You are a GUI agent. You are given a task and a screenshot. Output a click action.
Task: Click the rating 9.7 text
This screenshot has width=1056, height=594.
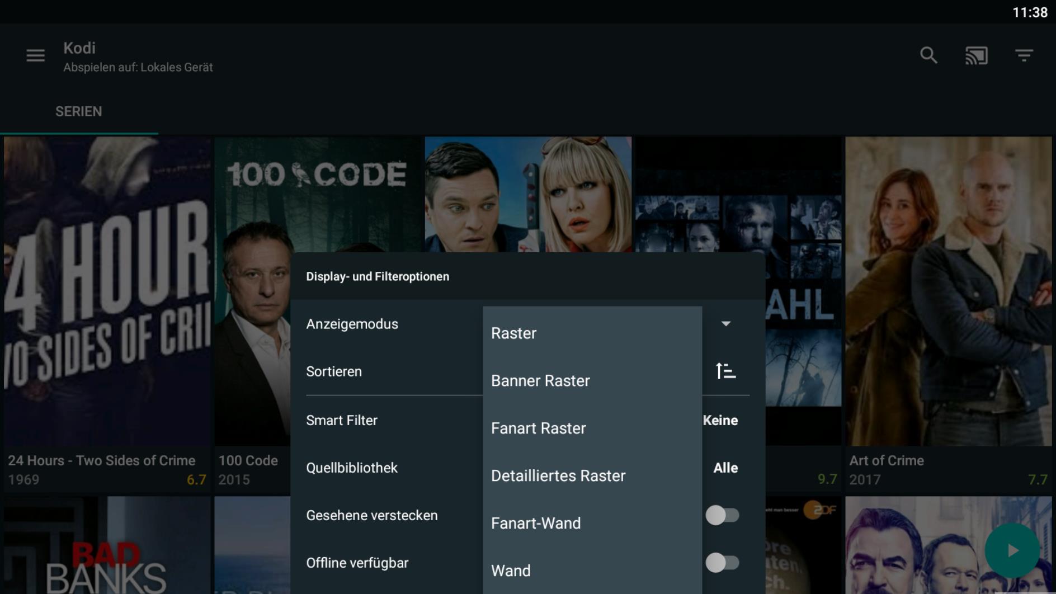pyautogui.click(x=827, y=479)
